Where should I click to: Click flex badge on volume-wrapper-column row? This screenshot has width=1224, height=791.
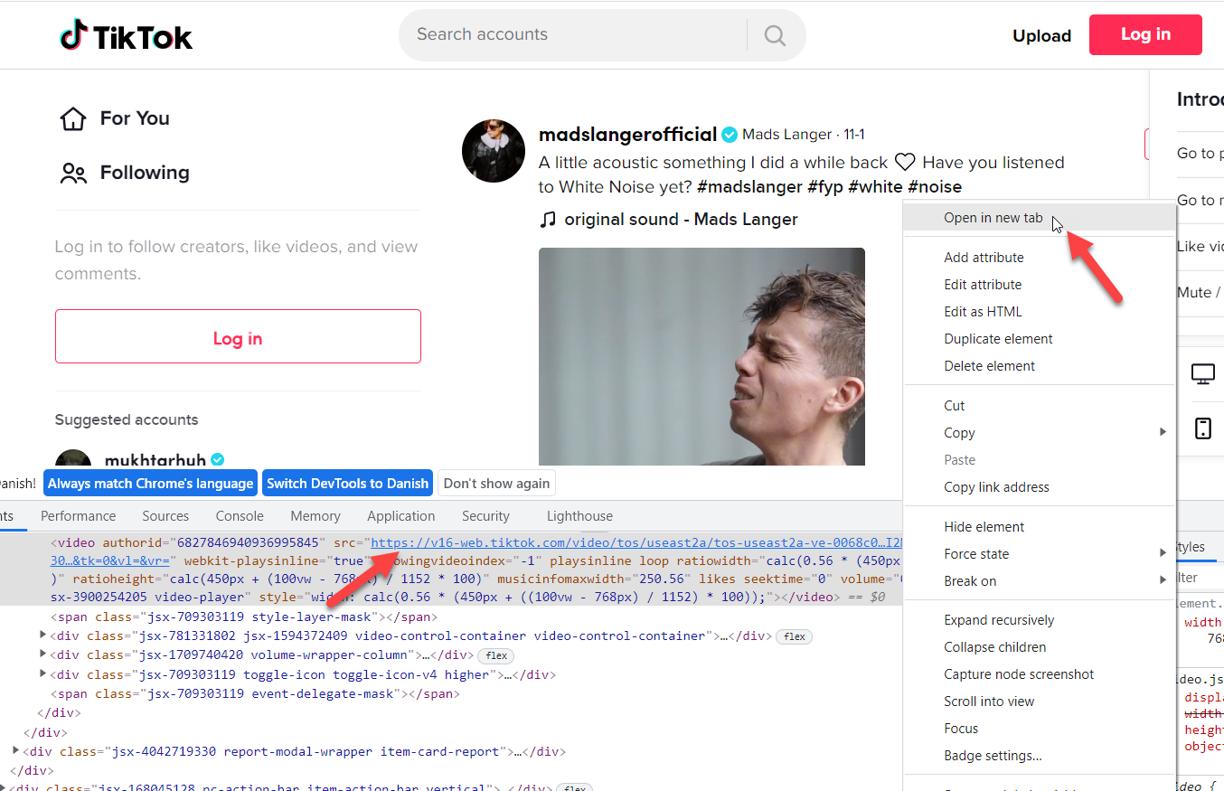[x=495, y=655]
